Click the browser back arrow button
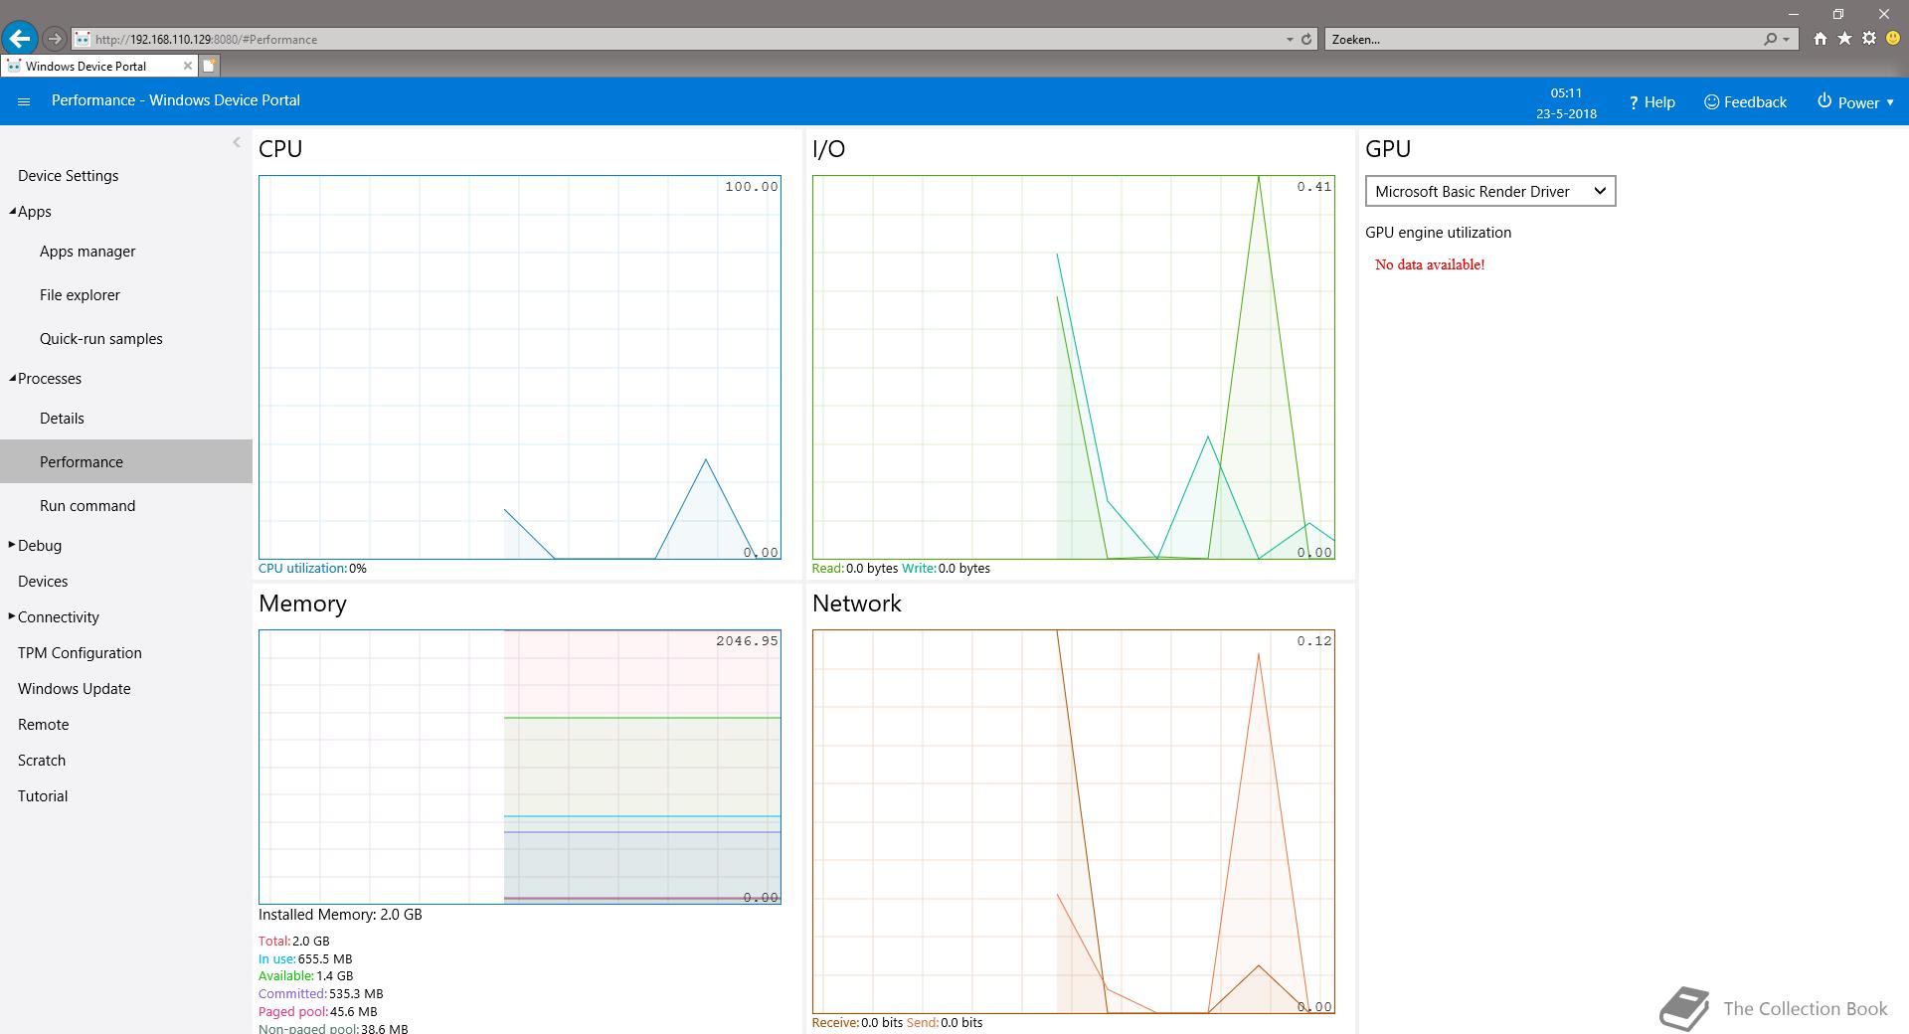The height and width of the screenshot is (1034, 1909). (x=20, y=39)
